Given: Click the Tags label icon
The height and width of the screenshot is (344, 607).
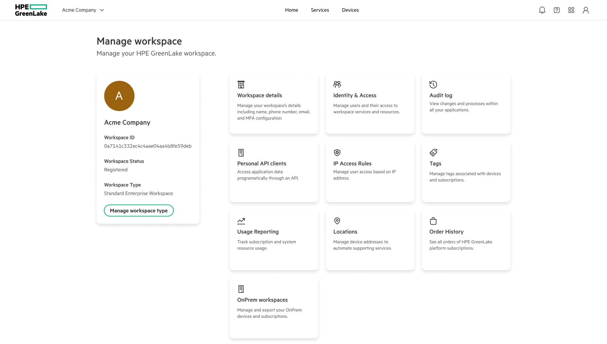Looking at the screenshot, I should (x=433, y=153).
